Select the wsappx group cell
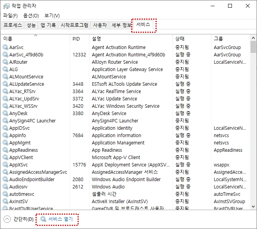This screenshot has height=229, width=257. click(x=221, y=165)
